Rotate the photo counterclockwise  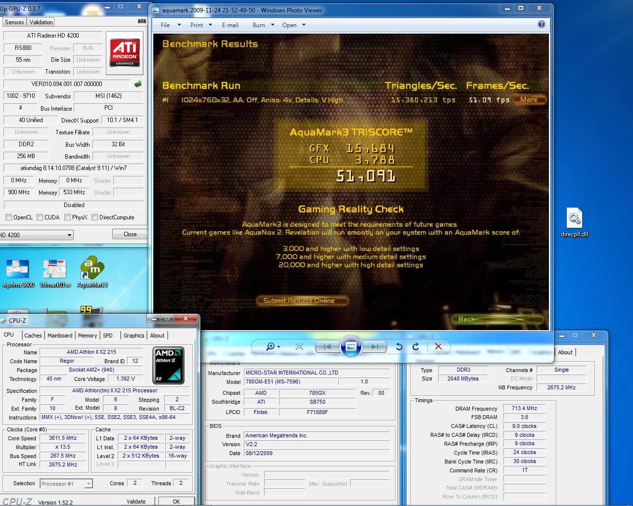399,346
